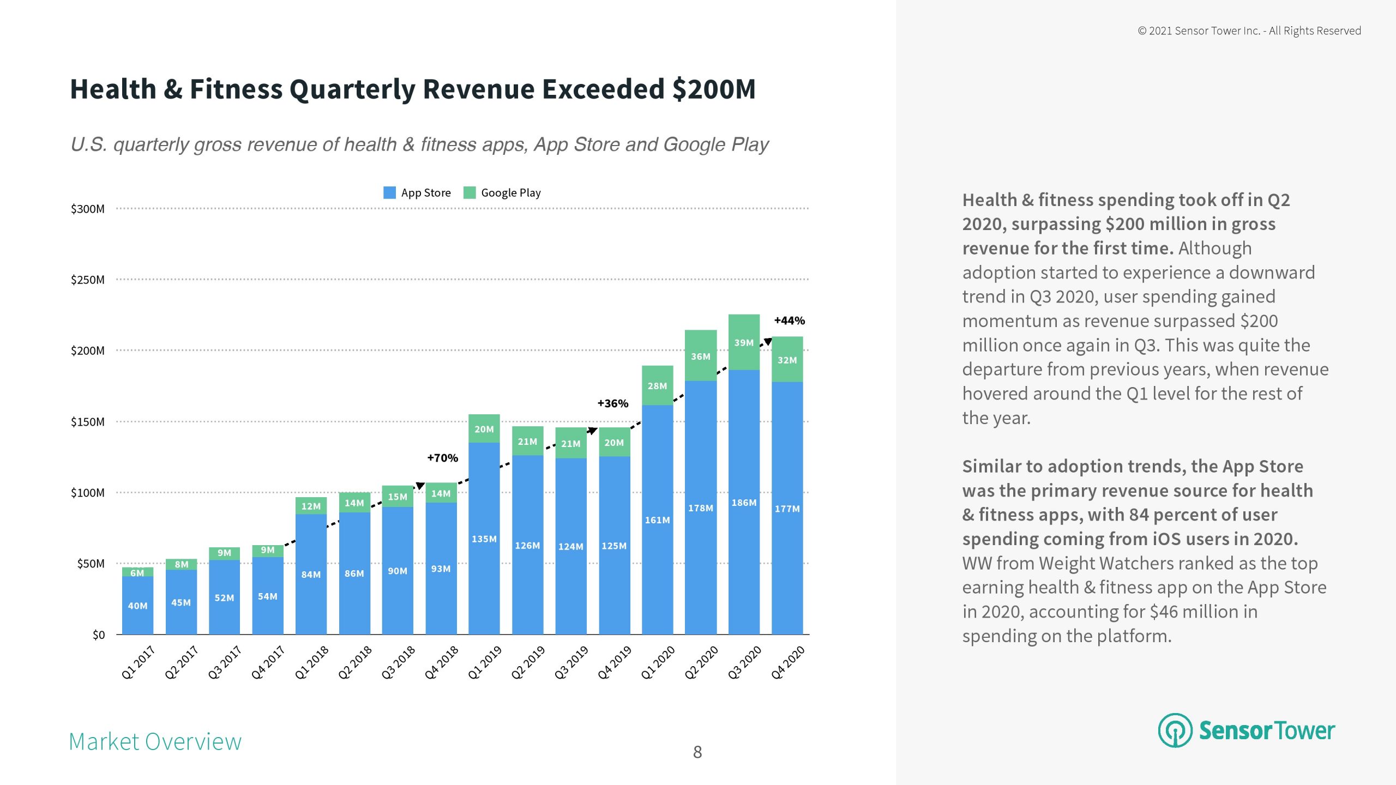Click the 40M bar segment for Q1 2017
Viewport: 1396px width, 785px height.
coord(137,605)
